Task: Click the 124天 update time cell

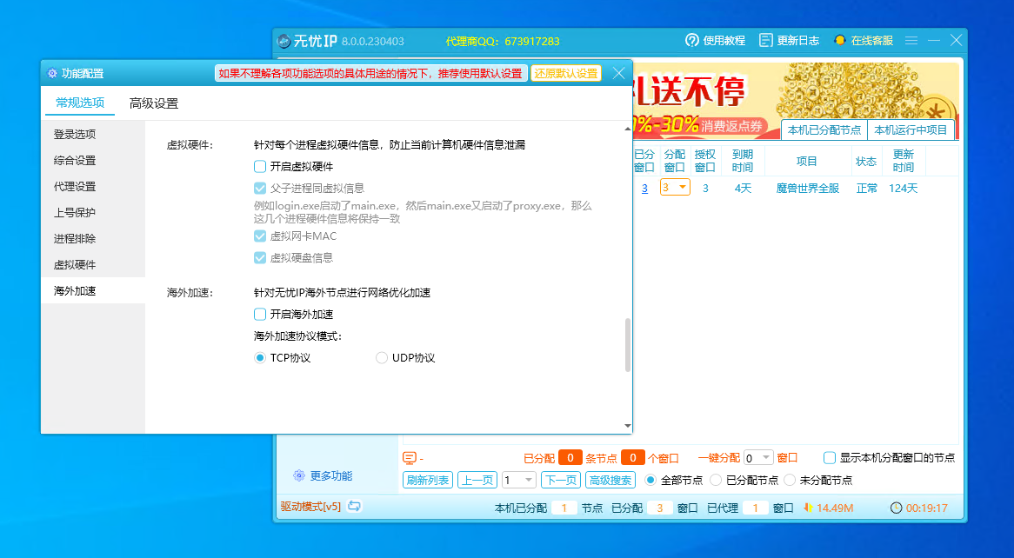Action: (x=903, y=188)
